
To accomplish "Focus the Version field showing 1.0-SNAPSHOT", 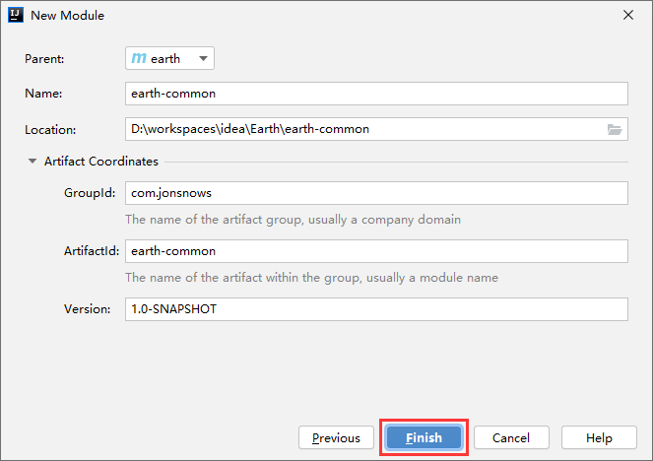I will click(376, 309).
